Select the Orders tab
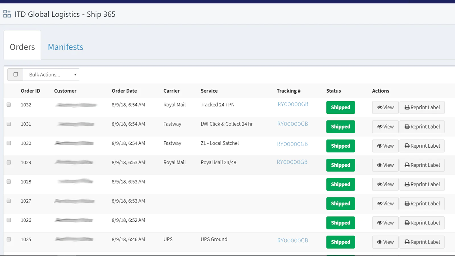This screenshot has width=455, height=256. 22,47
